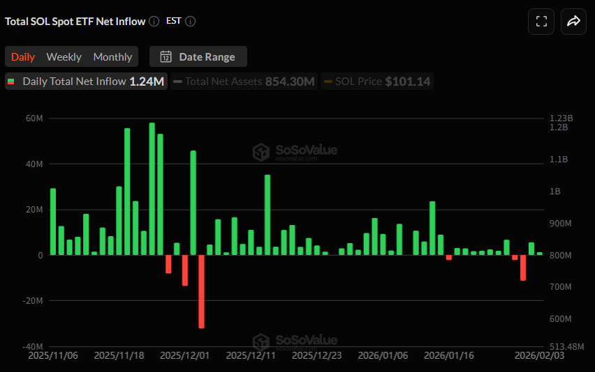595x372 pixels.
Task: Click the calendar icon in Date Range
Action: (166, 57)
